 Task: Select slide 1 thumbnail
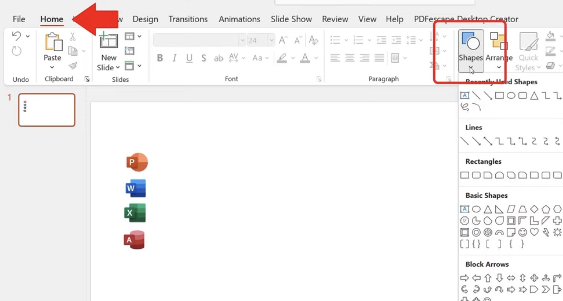(47, 110)
